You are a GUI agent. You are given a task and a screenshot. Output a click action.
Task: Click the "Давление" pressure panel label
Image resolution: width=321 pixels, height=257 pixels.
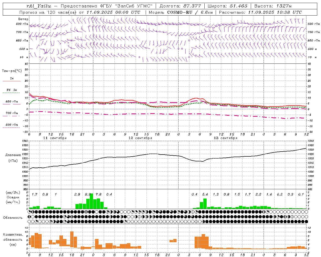click(13, 155)
